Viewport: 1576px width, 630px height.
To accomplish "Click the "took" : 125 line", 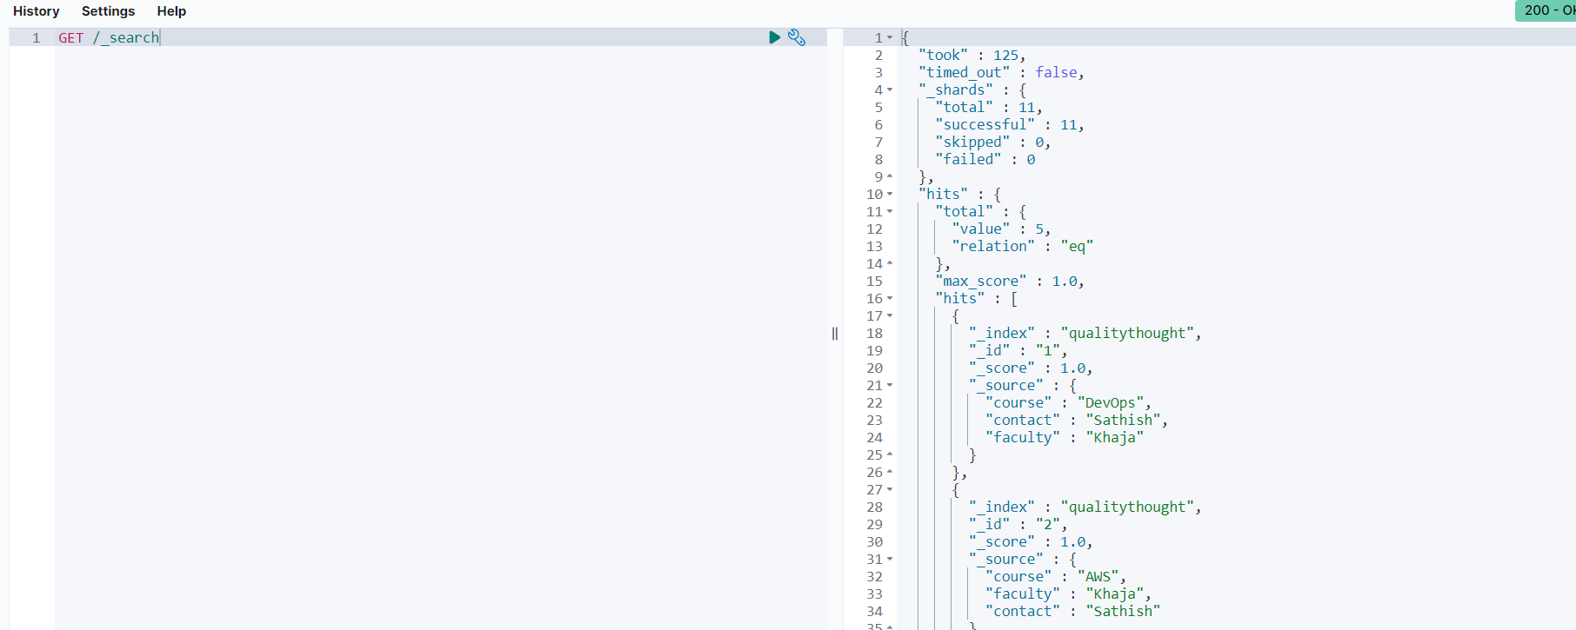I will (972, 55).
